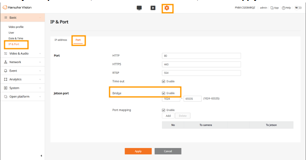Viewport: 306px width, 160px height.
Task: Click the No column header
Action: click(x=173, y=125)
